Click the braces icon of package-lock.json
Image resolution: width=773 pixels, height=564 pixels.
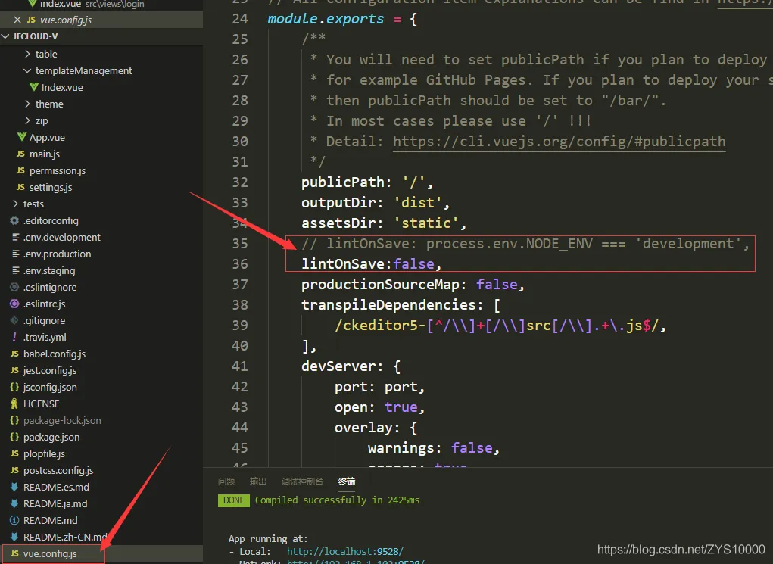(14, 420)
